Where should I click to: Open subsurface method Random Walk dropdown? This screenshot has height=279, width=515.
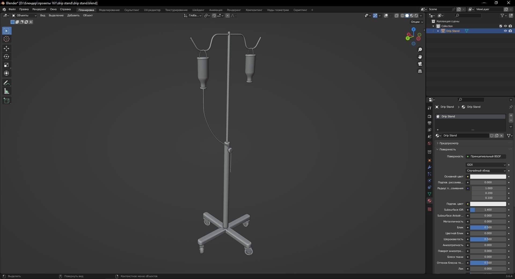486,171
